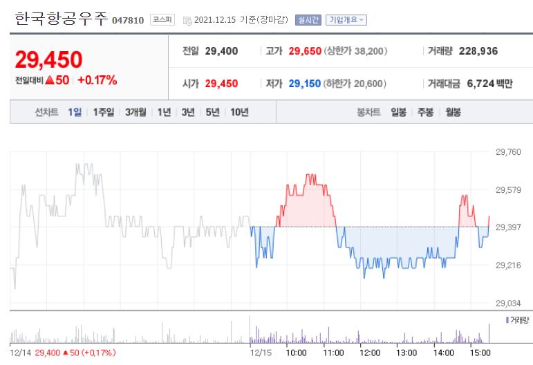
Task: Click the 코스피 market badge
Action: [162, 20]
